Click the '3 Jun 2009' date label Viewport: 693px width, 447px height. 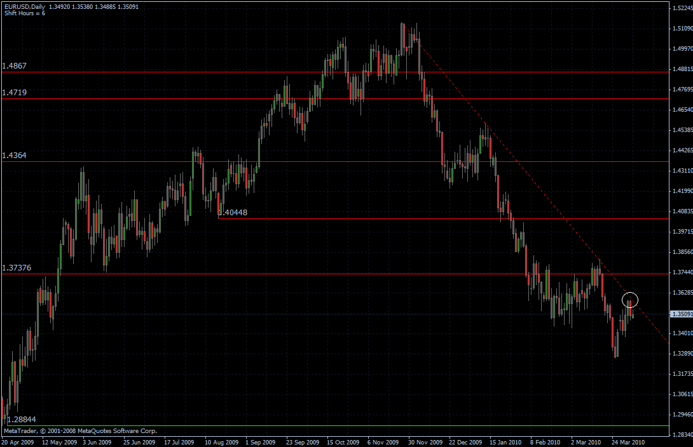[x=97, y=442]
